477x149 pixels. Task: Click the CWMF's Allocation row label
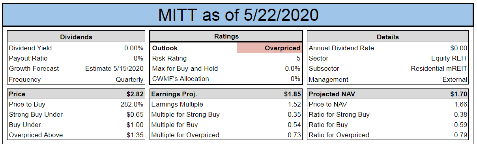181,79
